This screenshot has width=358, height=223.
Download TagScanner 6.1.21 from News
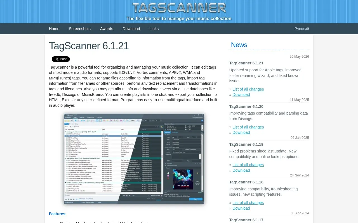coord(241,94)
